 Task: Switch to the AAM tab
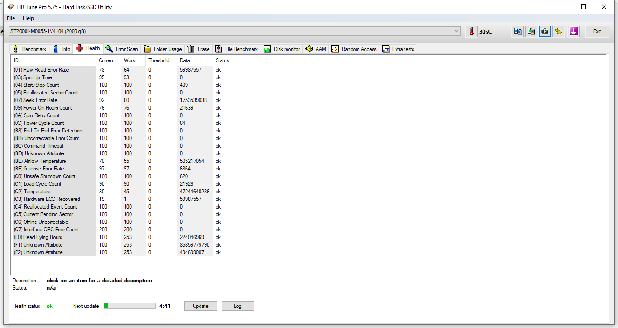click(316, 49)
